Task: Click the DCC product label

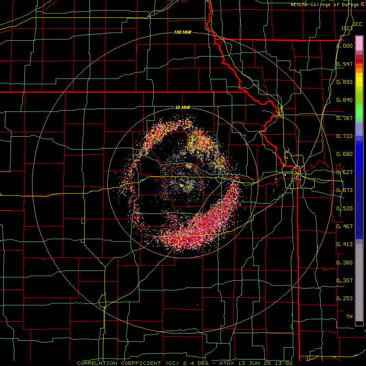Action: (357, 24)
